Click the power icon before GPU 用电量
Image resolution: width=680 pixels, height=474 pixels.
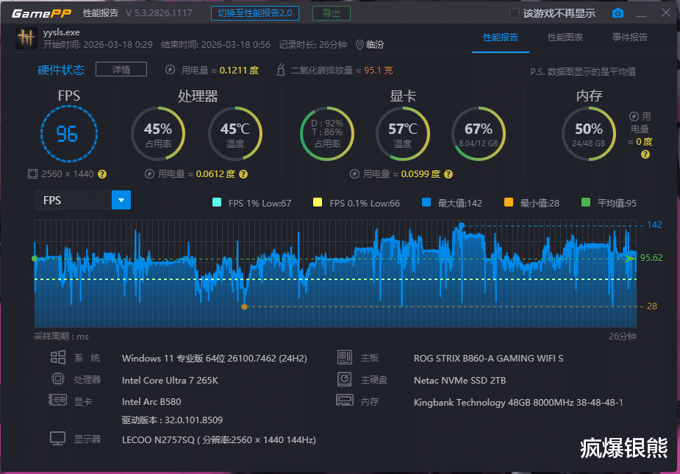[354, 174]
